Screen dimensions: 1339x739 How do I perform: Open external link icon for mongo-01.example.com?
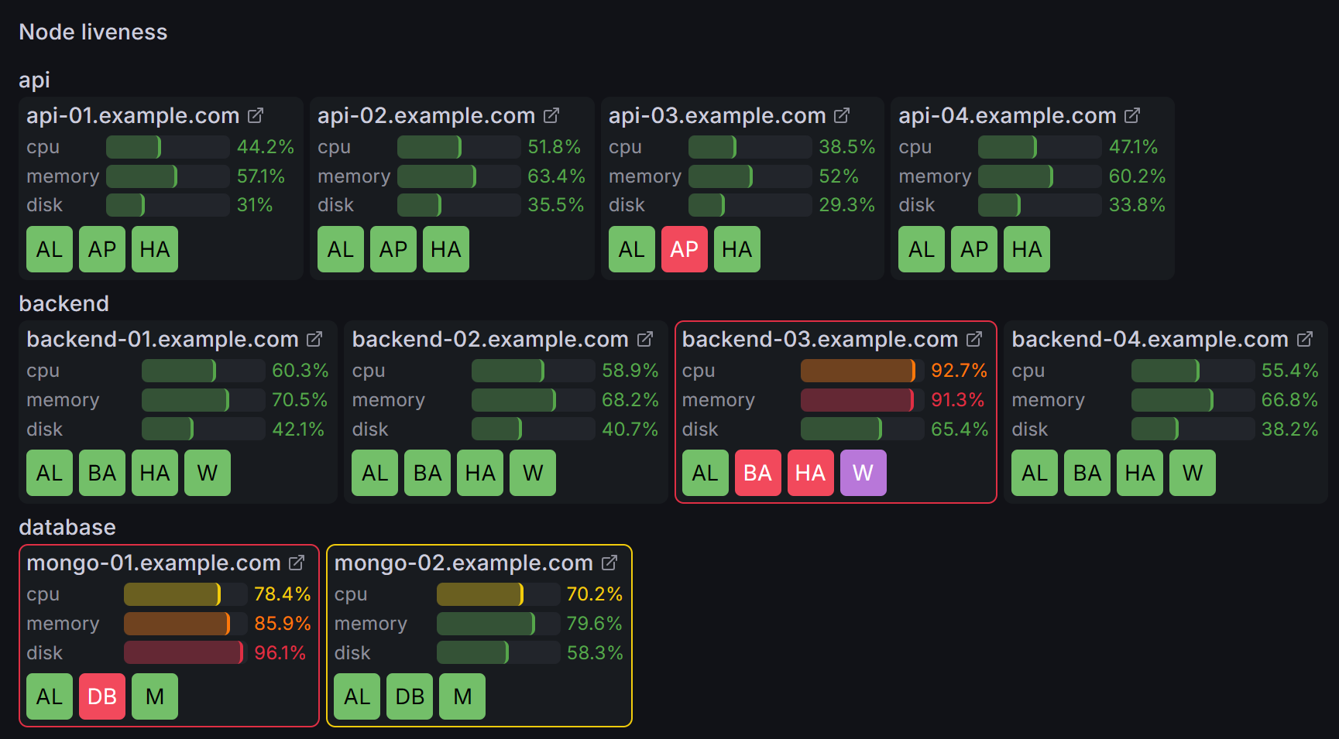tap(297, 563)
